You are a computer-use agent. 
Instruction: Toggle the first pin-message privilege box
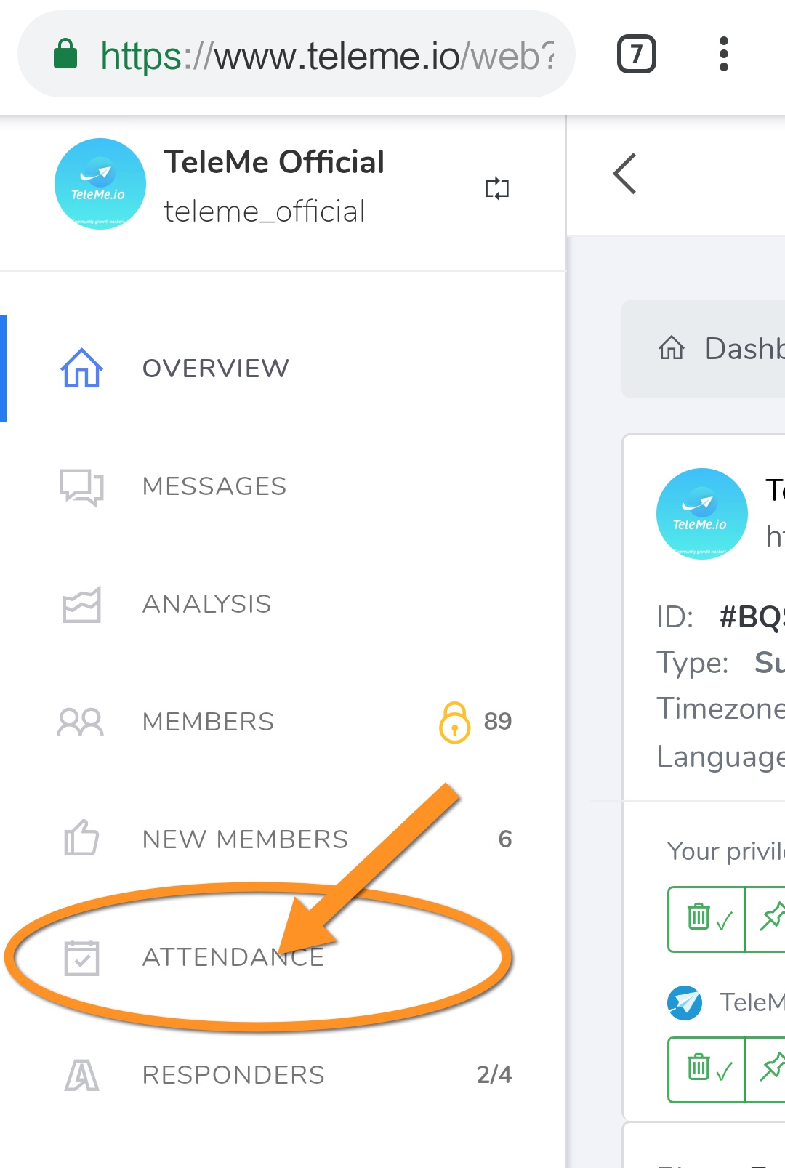(x=766, y=919)
